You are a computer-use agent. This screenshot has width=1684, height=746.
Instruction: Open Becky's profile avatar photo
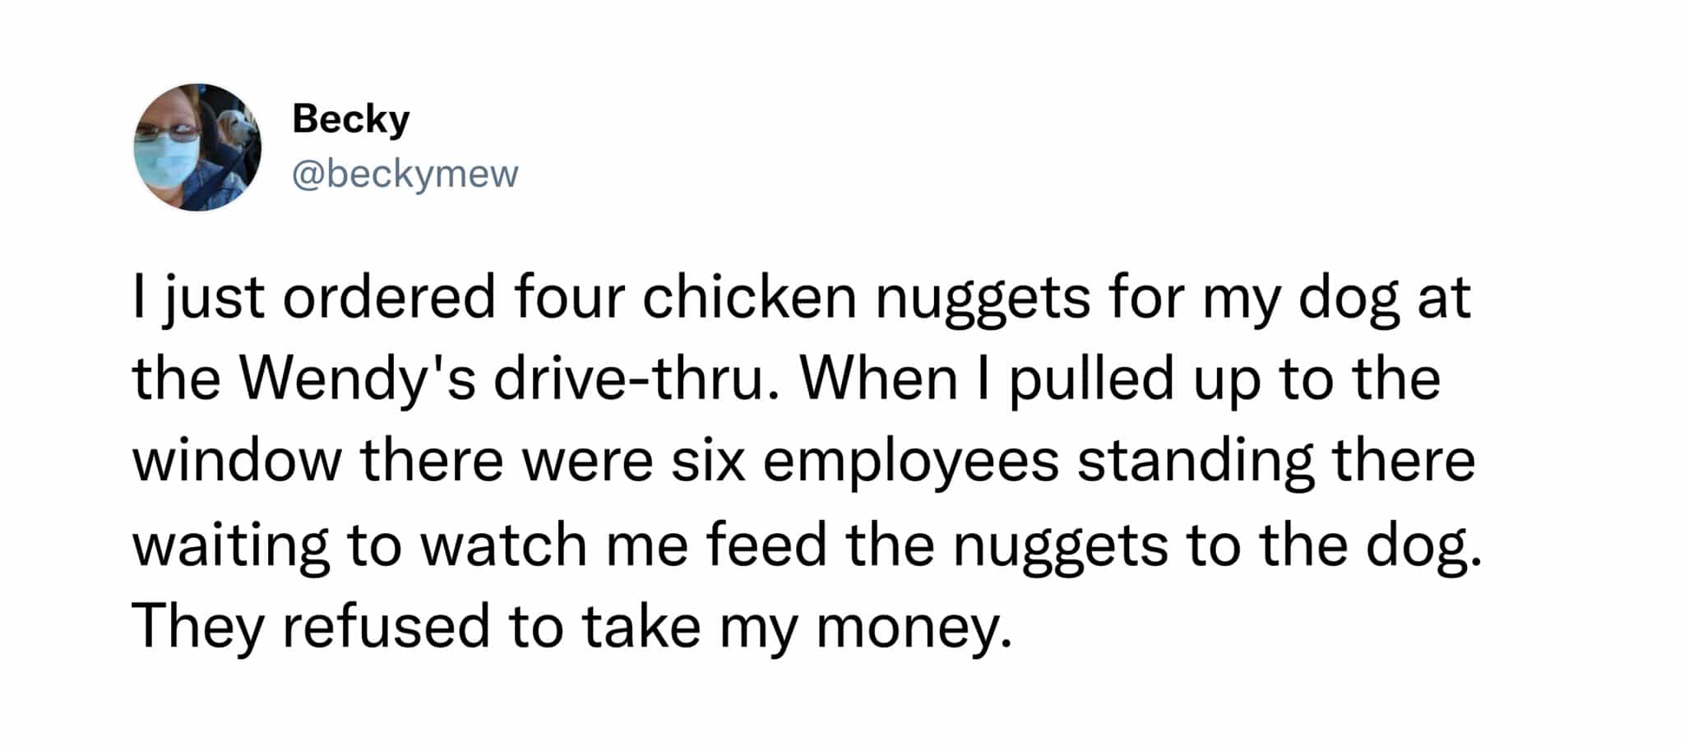pyautogui.click(x=197, y=147)
